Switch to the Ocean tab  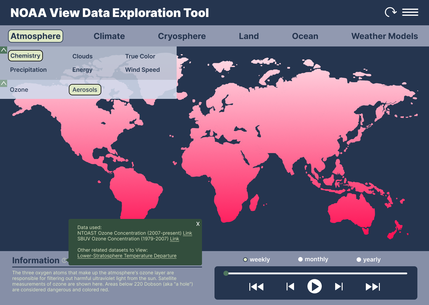(305, 36)
